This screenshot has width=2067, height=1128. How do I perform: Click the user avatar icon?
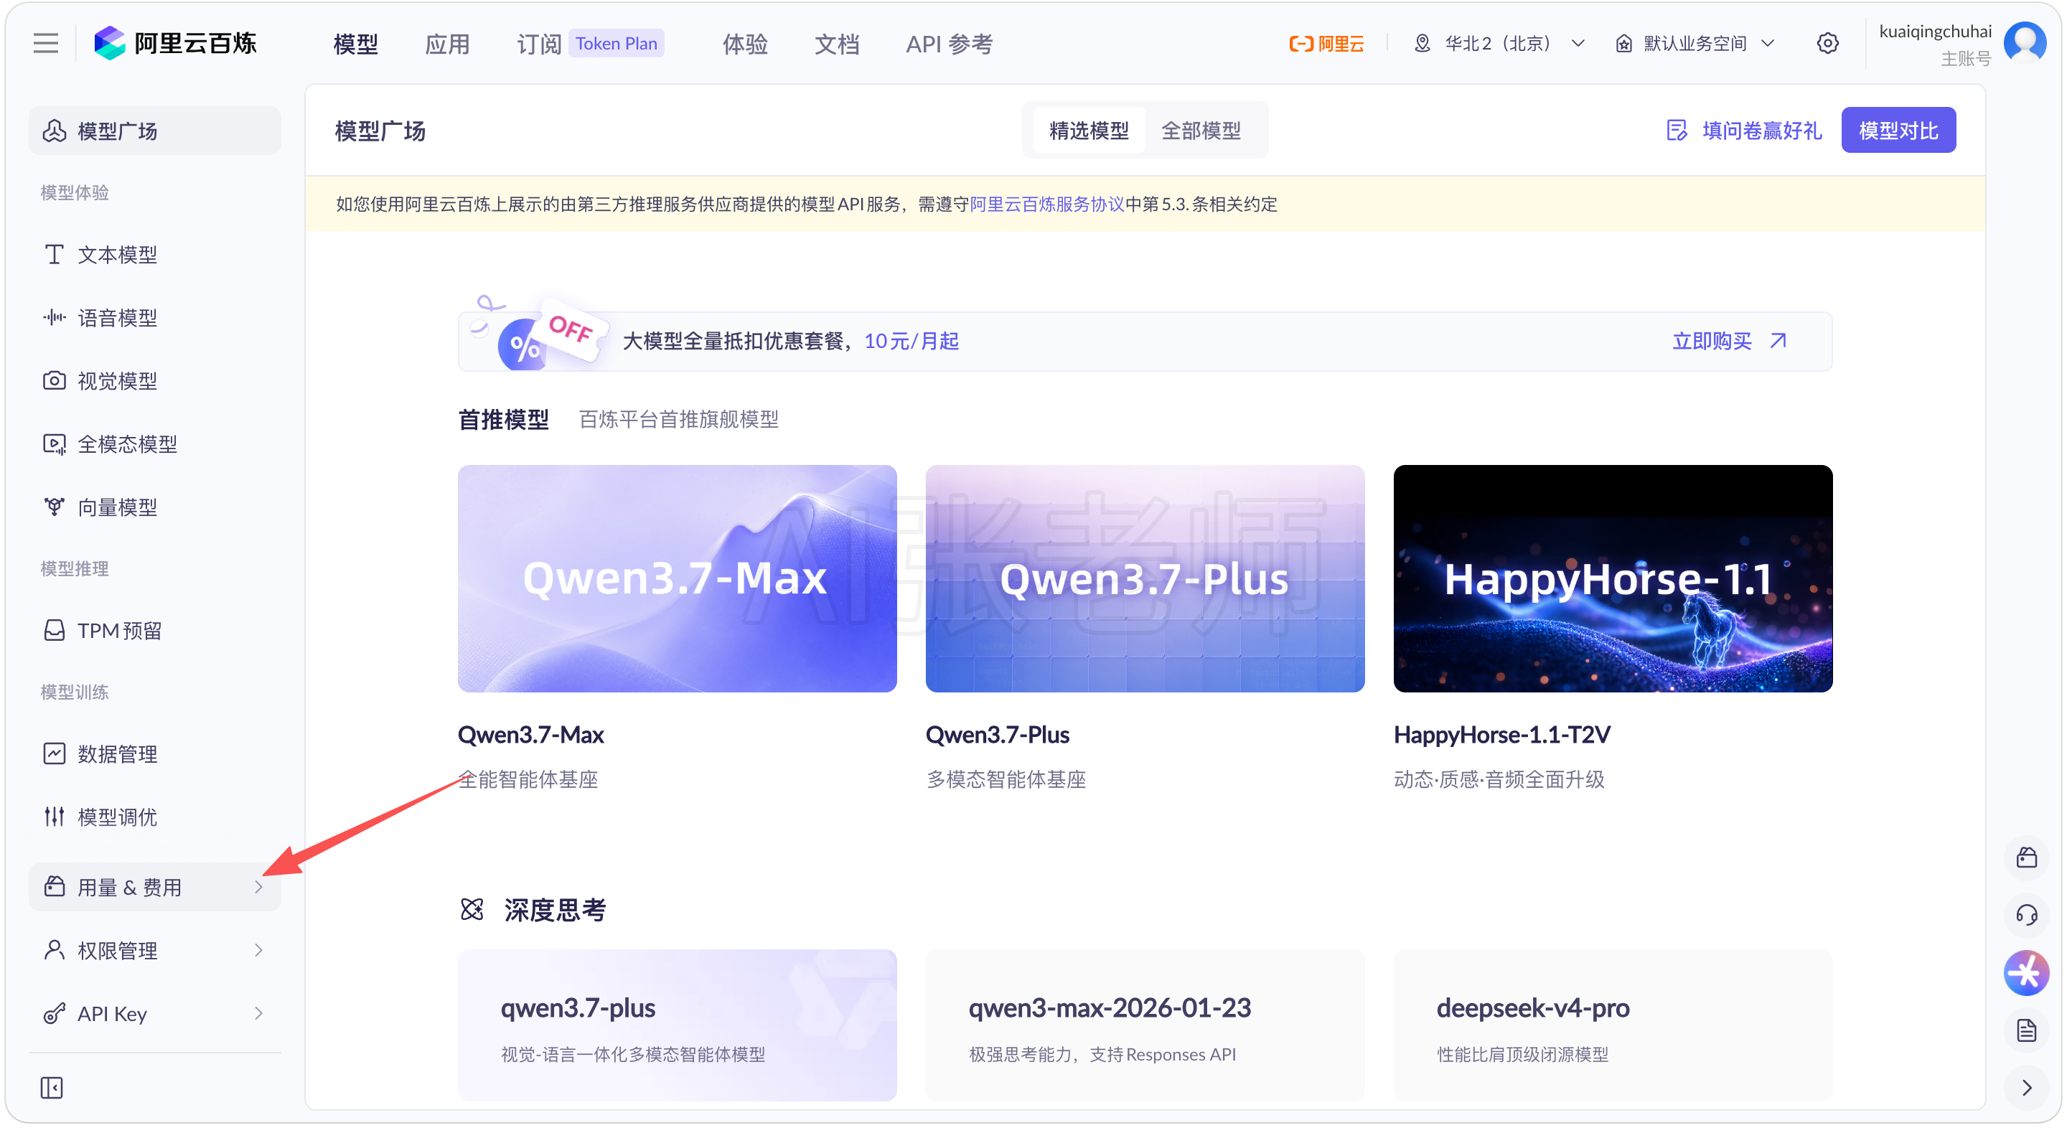[x=2025, y=43]
